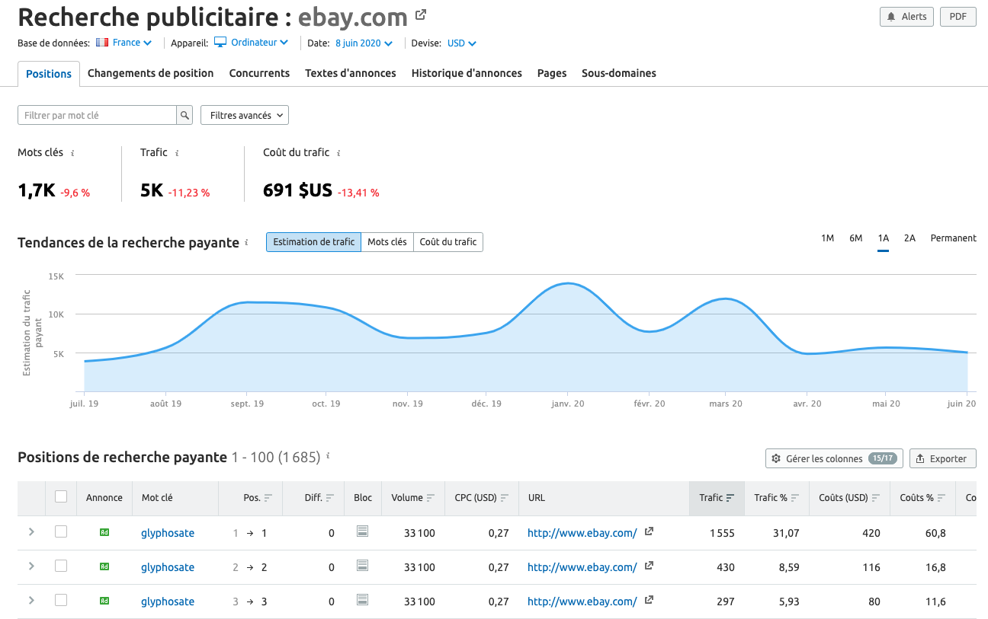This screenshot has width=988, height=619.
Task: Switch to Positions tab
Action: click(x=49, y=74)
